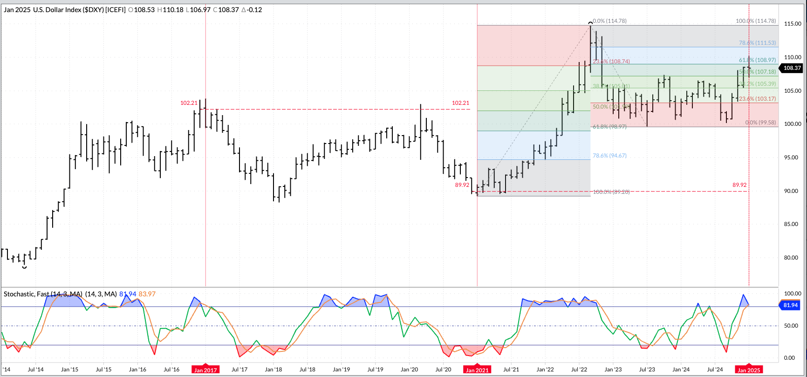Click the high marker arc above the 114.78 peak
The image size is (807, 377).
pyautogui.click(x=590, y=22)
